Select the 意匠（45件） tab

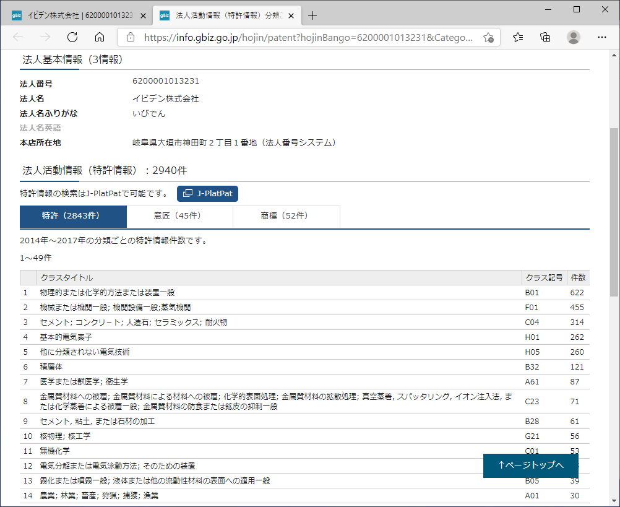point(179,216)
